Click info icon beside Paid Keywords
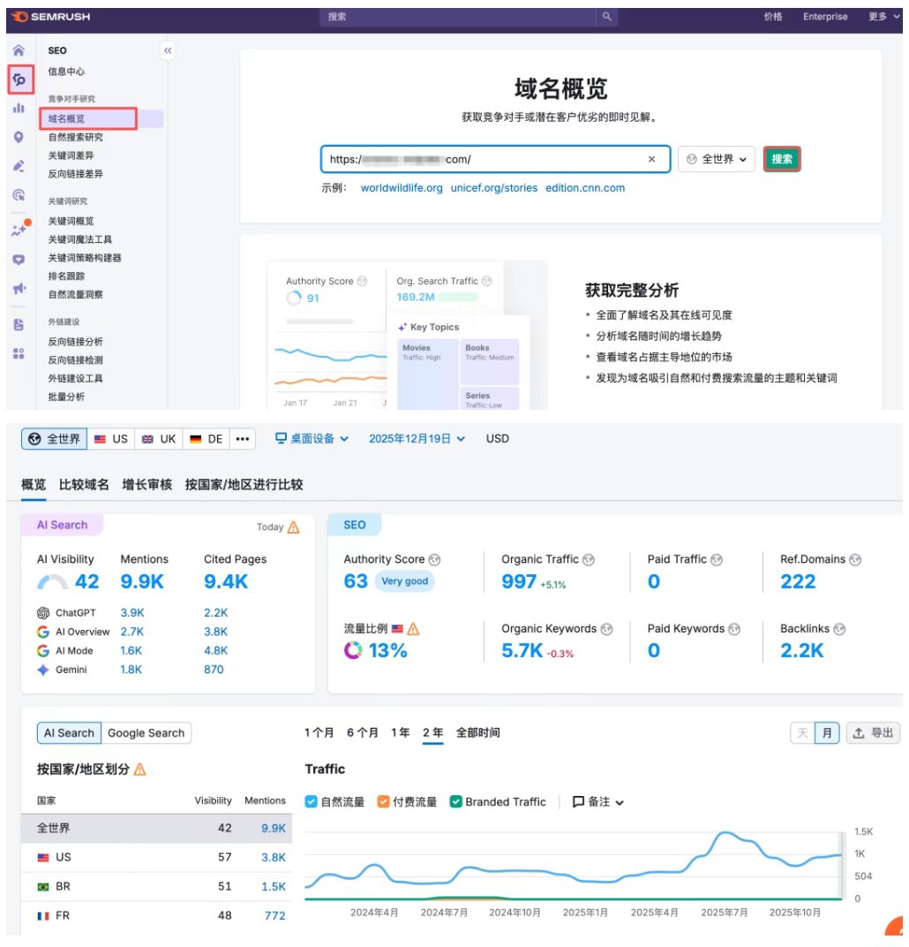 pos(734,629)
